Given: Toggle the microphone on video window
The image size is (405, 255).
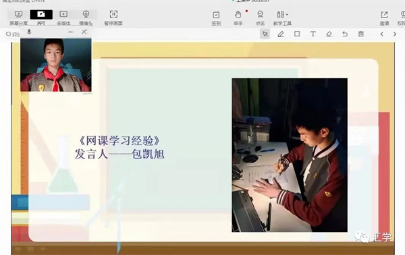Looking at the screenshot, I should [x=29, y=32].
